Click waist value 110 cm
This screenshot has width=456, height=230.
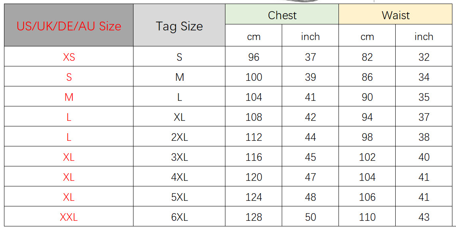click(x=367, y=217)
